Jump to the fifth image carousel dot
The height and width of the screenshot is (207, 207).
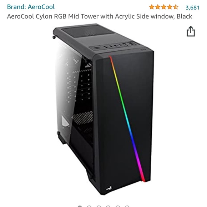pos(118,206)
